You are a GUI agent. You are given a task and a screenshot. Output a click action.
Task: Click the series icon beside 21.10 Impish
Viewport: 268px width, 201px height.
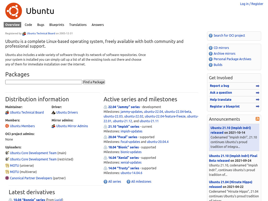(x=105, y=127)
